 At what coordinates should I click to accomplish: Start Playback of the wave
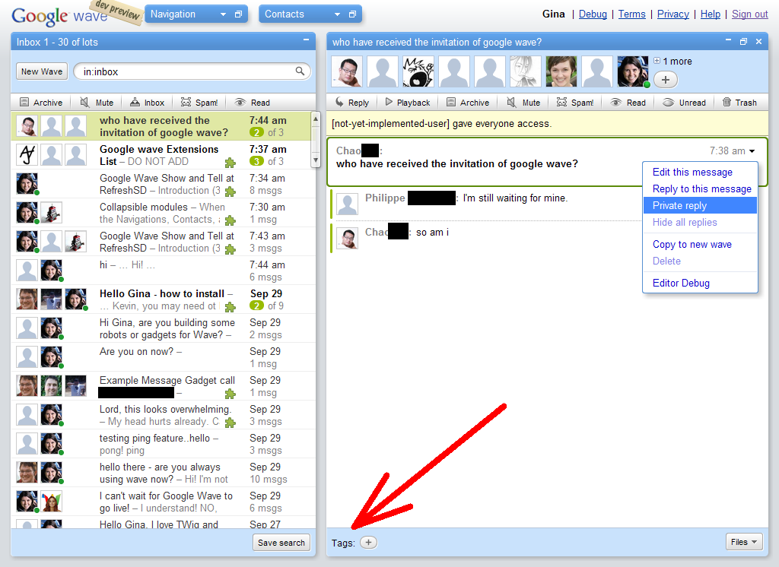407,103
